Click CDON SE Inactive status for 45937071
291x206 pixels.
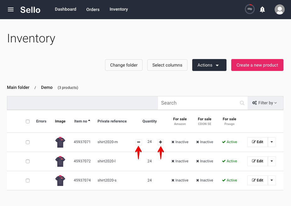pyautogui.click(x=204, y=142)
